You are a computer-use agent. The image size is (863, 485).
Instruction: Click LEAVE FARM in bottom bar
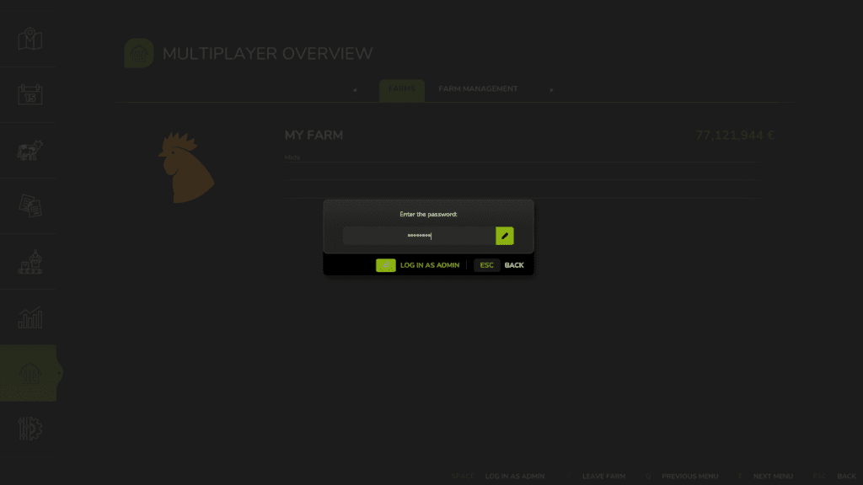pyautogui.click(x=603, y=477)
